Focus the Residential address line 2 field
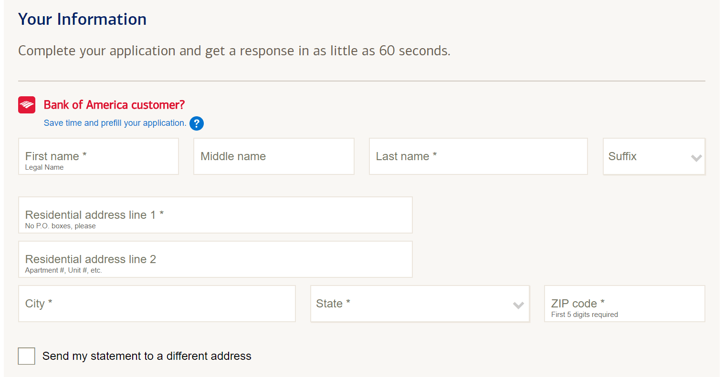Screen dimensions: 724x377 215,259
